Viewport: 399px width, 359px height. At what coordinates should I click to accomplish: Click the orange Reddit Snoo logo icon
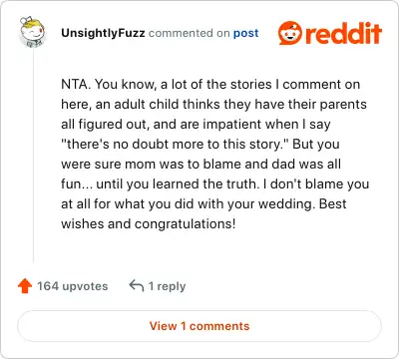click(x=290, y=33)
